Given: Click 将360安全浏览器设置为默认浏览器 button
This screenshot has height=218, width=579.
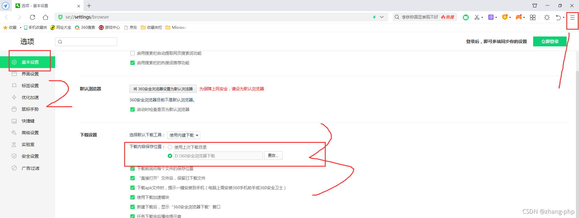Looking at the screenshot, I should point(163,89).
